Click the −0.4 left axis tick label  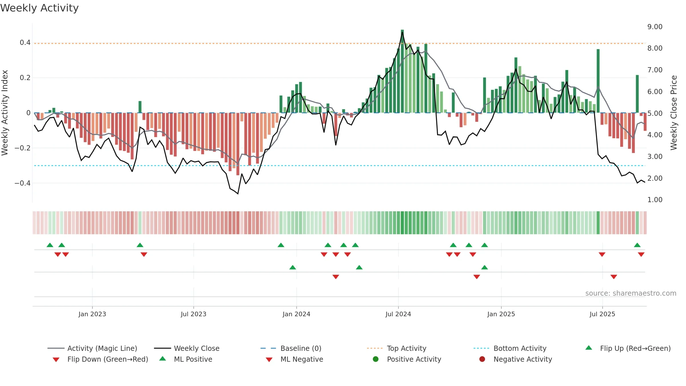[x=23, y=183]
